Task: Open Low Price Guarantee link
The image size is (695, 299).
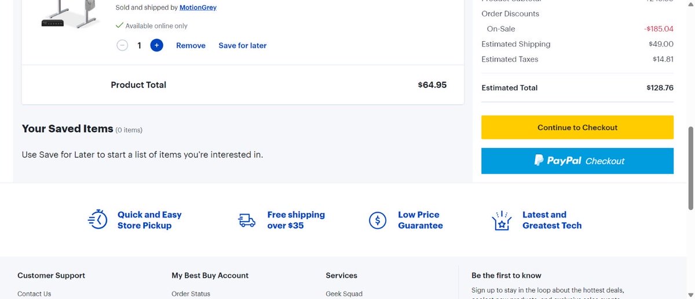Action: pyautogui.click(x=420, y=220)
